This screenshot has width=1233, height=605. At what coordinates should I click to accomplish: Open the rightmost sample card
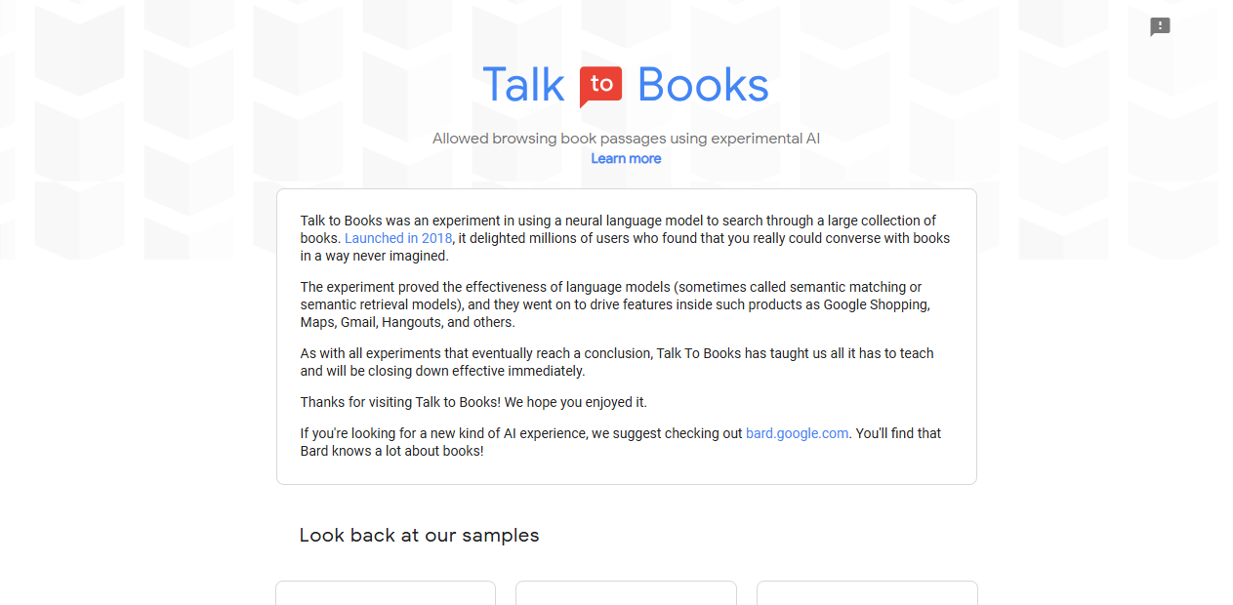click(867, 592)
